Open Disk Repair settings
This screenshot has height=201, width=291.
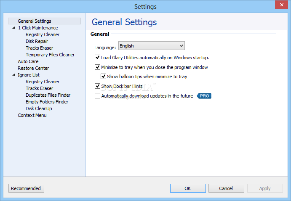pyautogui.click(x=37, y=41)
